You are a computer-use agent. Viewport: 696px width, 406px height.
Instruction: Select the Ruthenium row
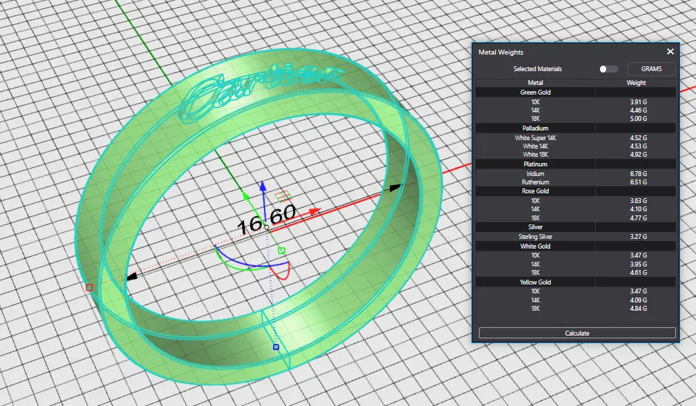(576, 182)
